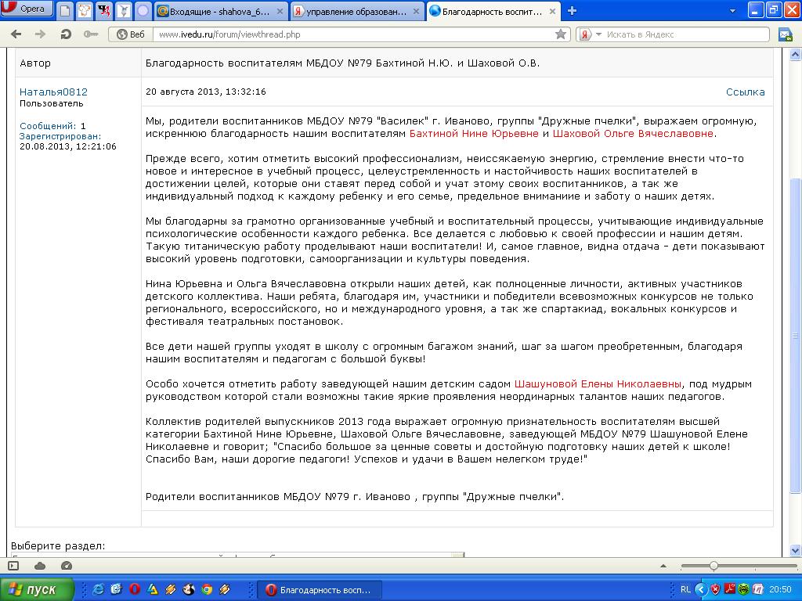Screen dimensions: 802x601
Task: Focus the Искать в Яндекс search field
Action: (x=685, y=34)
